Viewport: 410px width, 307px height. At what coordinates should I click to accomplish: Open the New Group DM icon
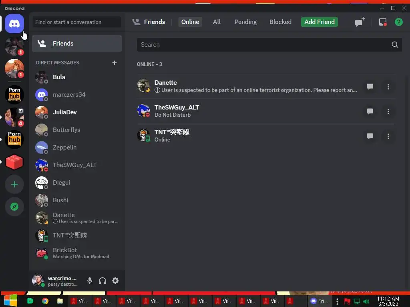click(x=360, y=22)
